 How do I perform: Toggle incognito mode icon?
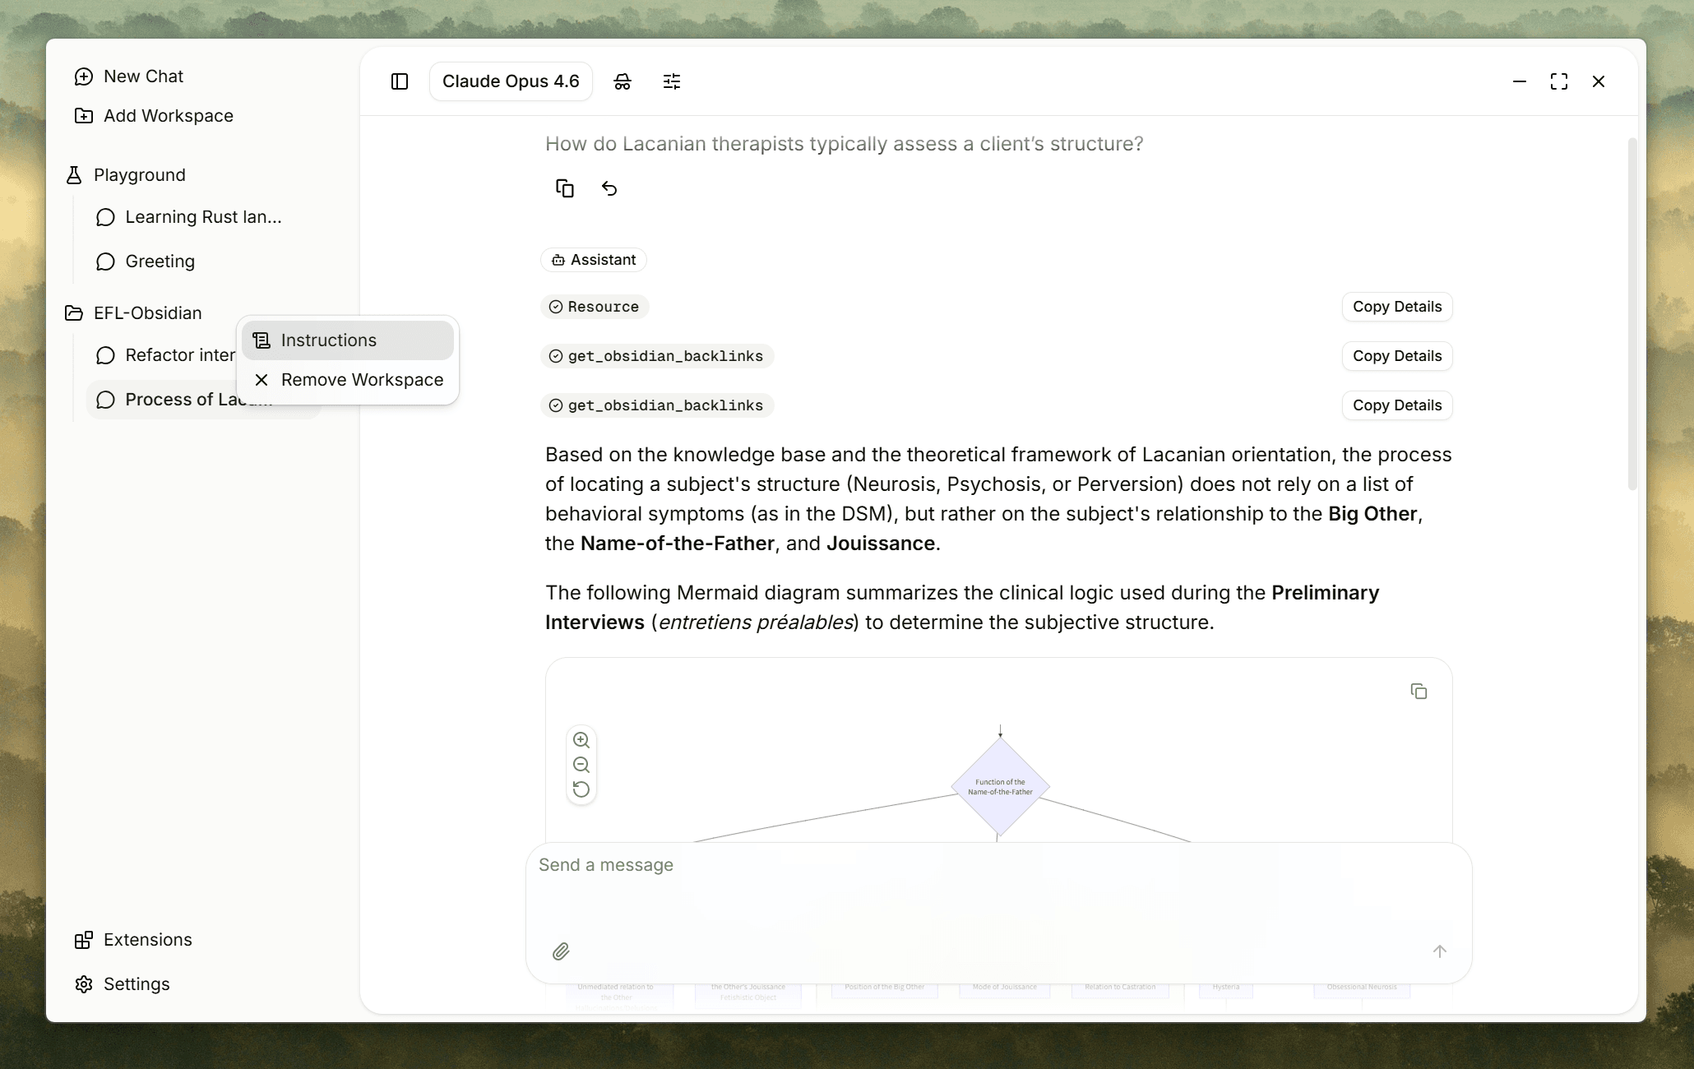point(623,81)
